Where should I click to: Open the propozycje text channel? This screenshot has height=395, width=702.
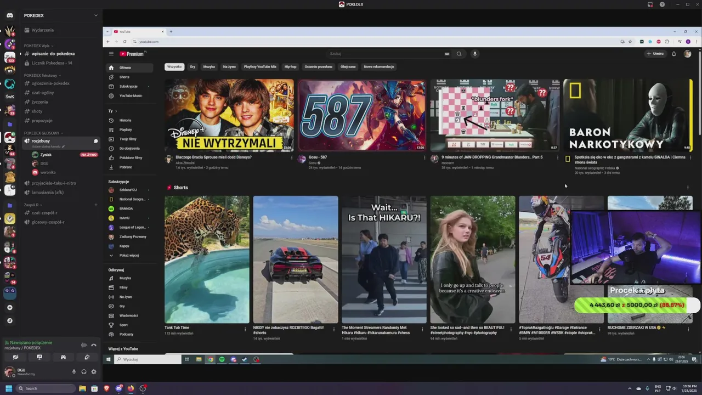[x=60, y=121]
